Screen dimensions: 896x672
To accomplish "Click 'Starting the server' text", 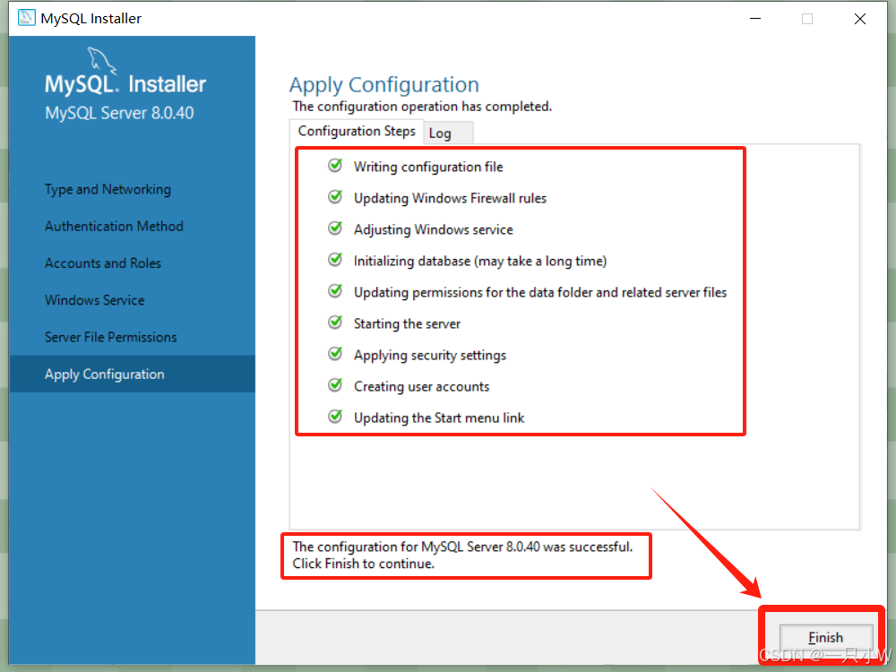I will coord(407,324).
